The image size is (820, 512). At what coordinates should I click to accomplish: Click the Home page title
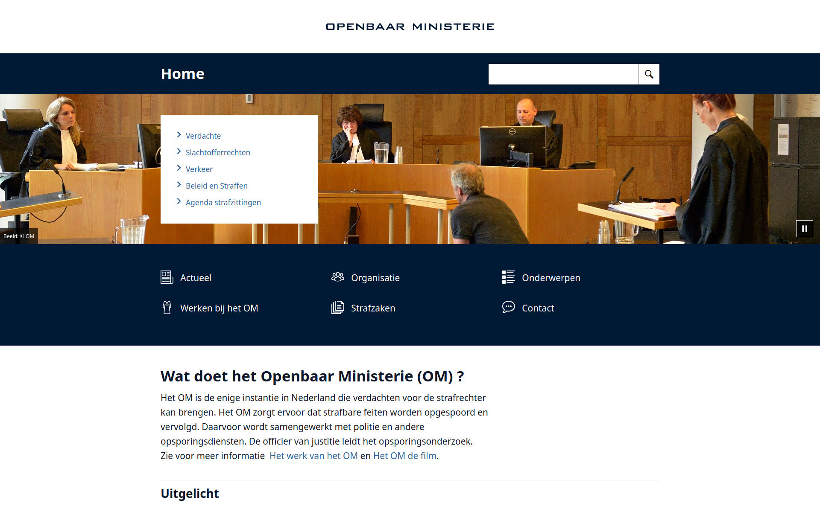[182, 74]
